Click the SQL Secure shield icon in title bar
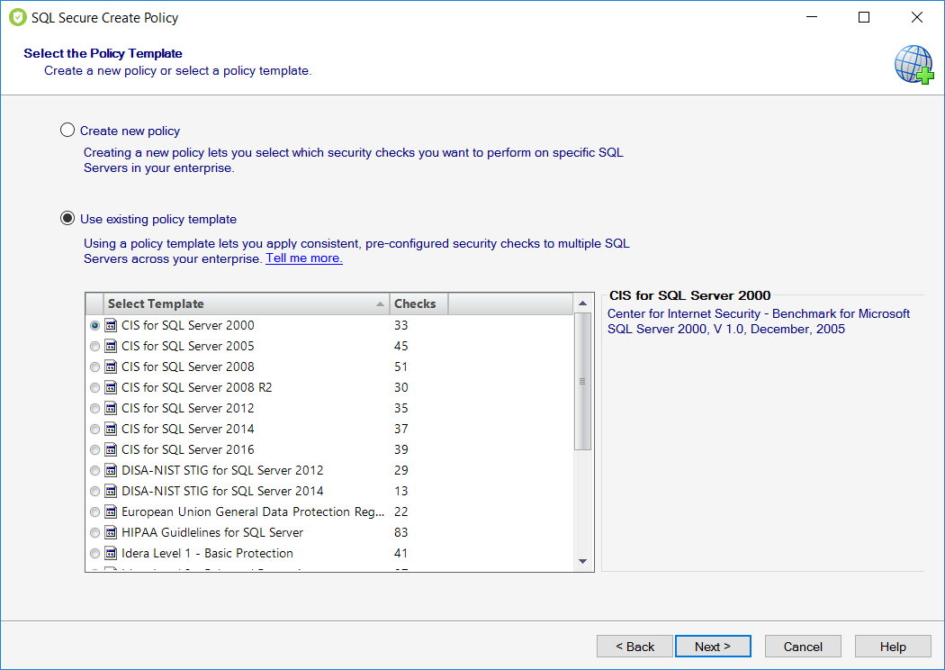The width and height of the screenshot is (945, 670). coord(17,17)
